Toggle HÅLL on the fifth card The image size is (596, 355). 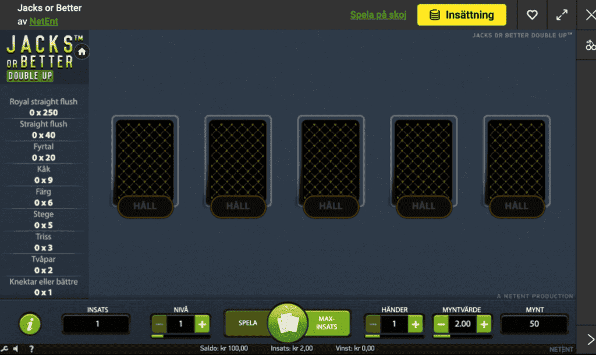pos(516,206)
